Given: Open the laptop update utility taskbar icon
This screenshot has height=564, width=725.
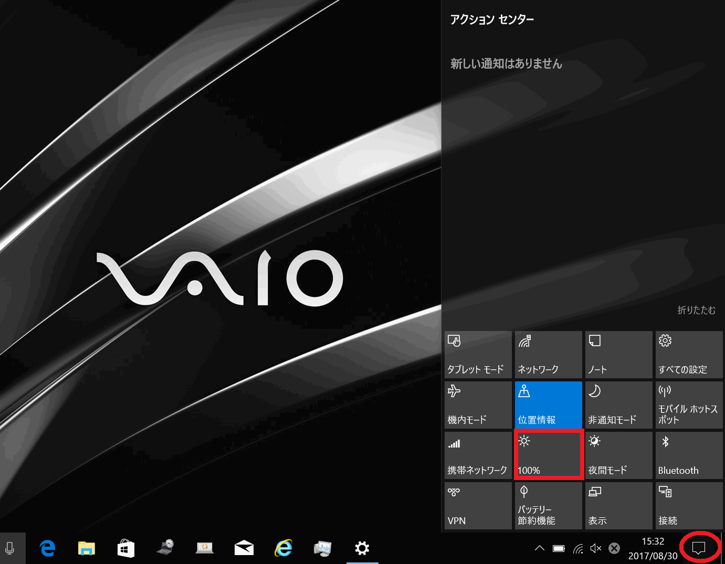Looking at the screenshot, I should [205, 549].
